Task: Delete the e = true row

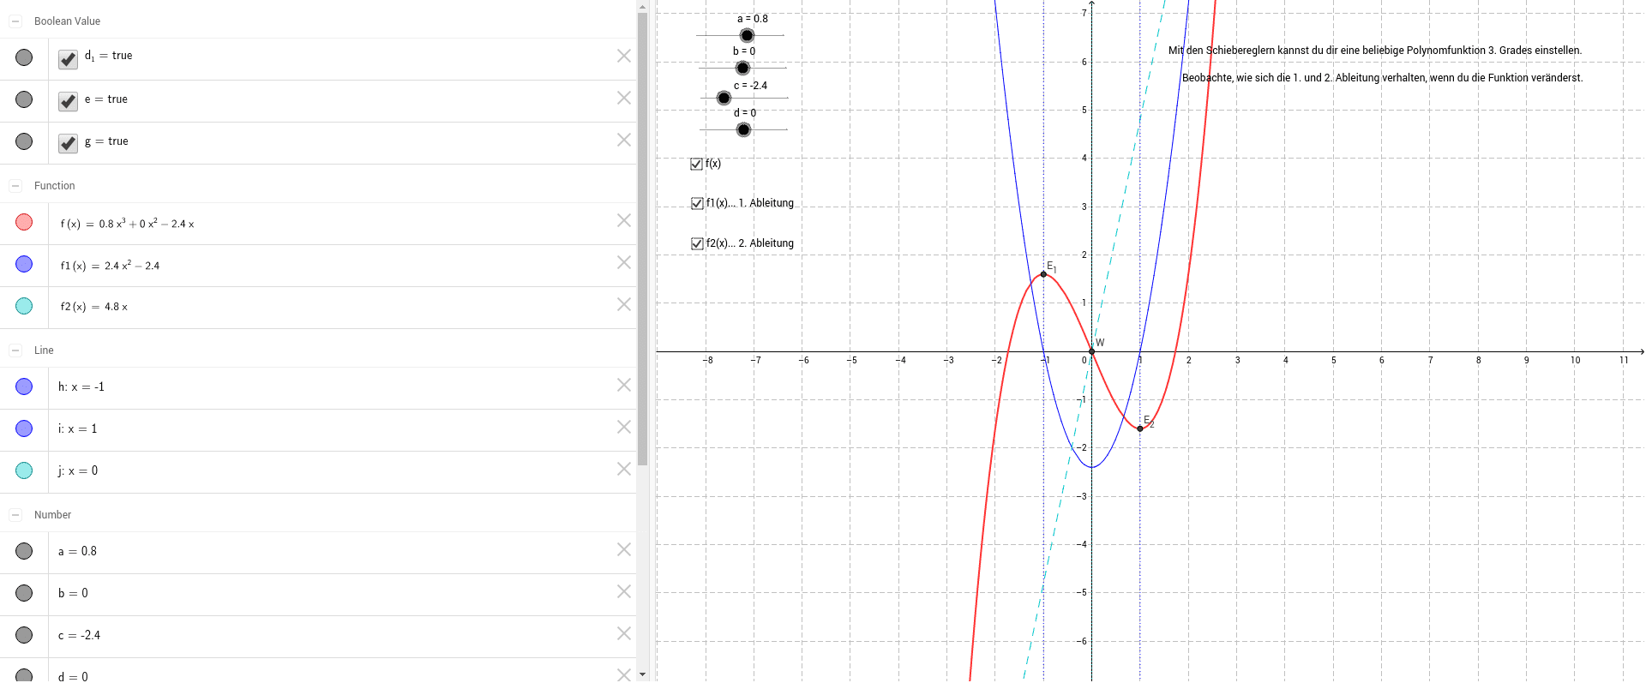Action: point(624,98)
